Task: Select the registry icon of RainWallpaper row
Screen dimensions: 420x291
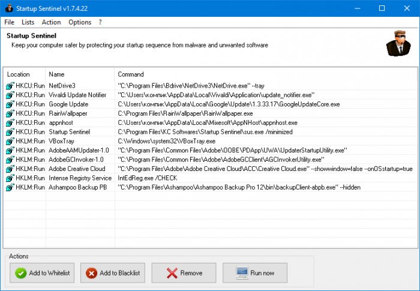Action: (10, 113)
